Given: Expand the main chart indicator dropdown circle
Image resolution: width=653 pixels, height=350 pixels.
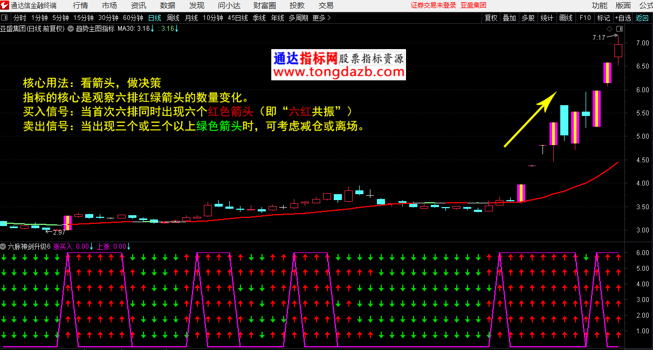Looking at the screenshot, I should click(70, 29).
